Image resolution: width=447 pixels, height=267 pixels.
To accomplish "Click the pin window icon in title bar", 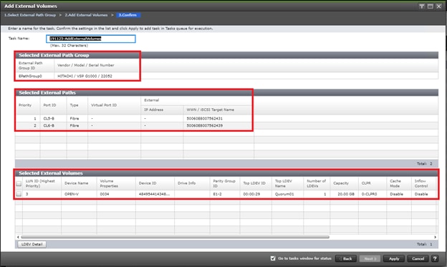I will click(x=422, y=6).
